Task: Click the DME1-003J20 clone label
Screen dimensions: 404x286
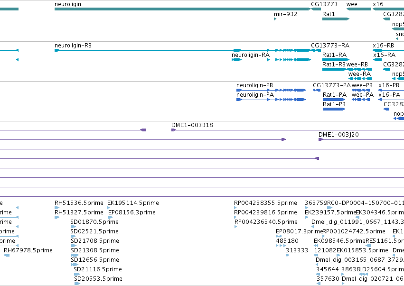Action: pyautogui.click(x=338, y=135)
